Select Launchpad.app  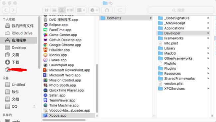(x=68, y=65)
